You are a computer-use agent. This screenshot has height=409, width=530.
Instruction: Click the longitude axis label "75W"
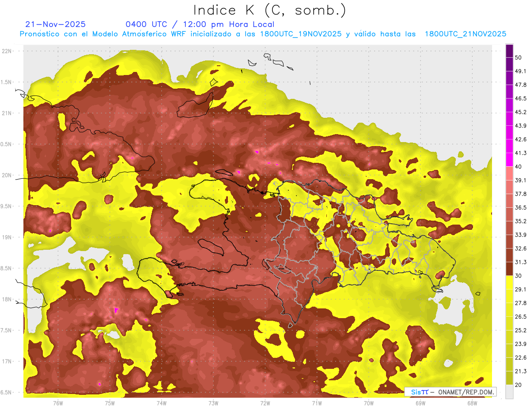pyautogui.click(x=110, y=403)
